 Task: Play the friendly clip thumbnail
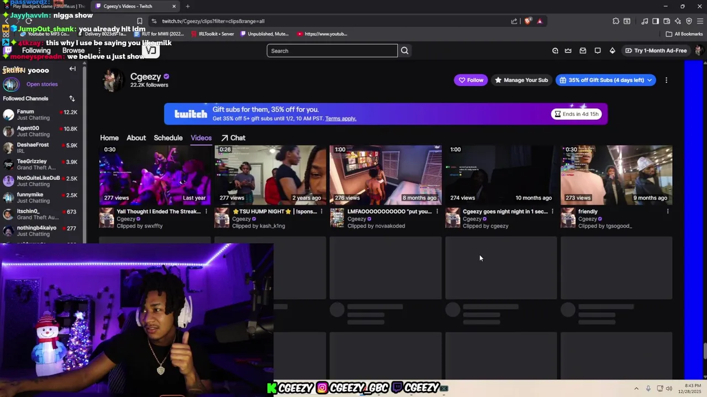[616, 175]
